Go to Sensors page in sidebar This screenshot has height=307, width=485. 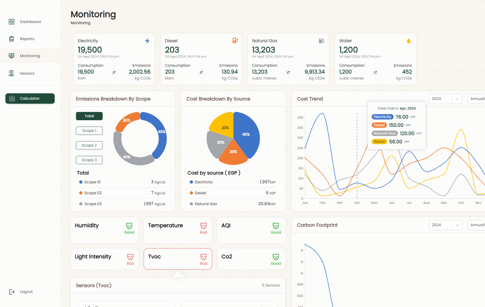(x=27, y=73)
